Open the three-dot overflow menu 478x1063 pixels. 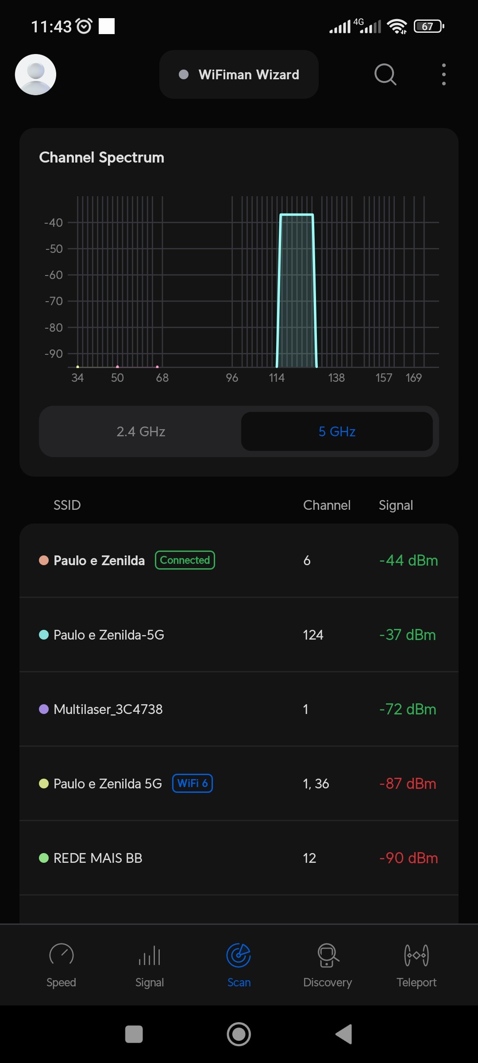pyautogui.click(x=443, y=74)
